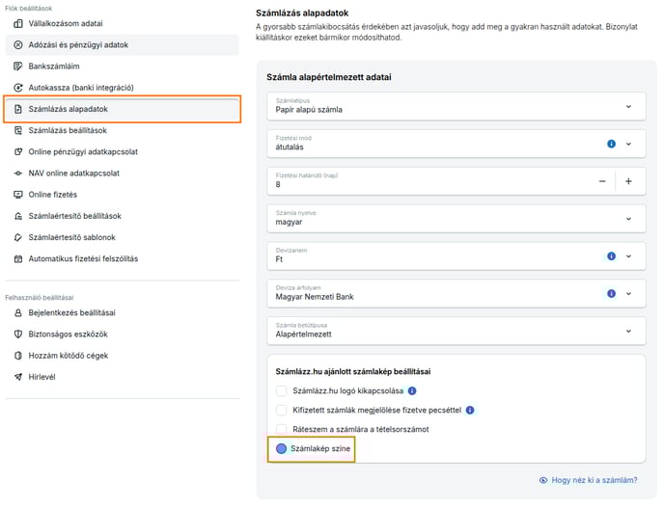Image resolution: width=664 pixels, height=508 pixels.
Task: Expand the Számlatípus dropdown
Action: (x=456, y=106)
